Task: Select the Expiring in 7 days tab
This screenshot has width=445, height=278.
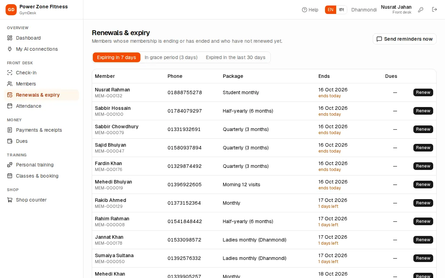Action: tap(116, 57)
